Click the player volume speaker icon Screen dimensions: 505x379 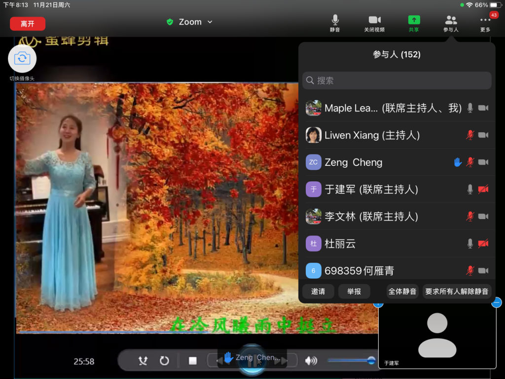click(x=311, y=361)
